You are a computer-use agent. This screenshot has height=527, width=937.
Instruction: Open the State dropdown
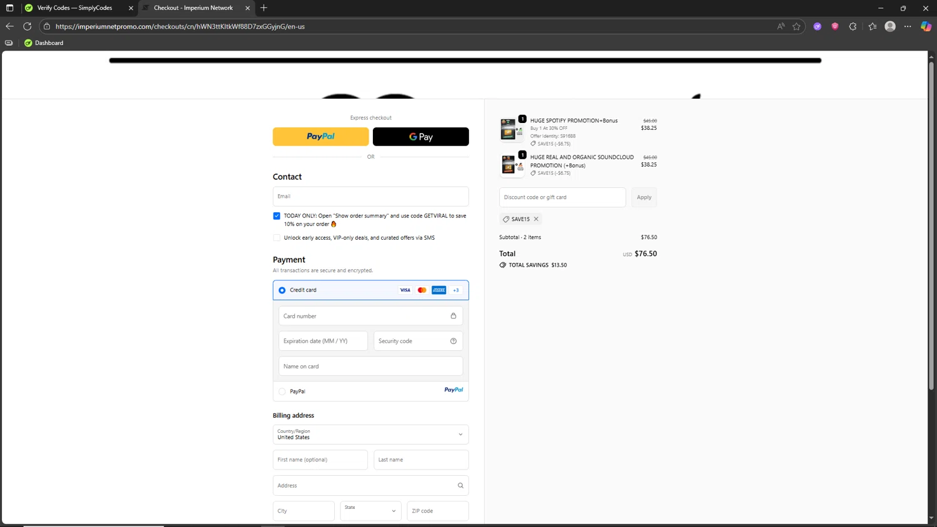coord(370,511)
